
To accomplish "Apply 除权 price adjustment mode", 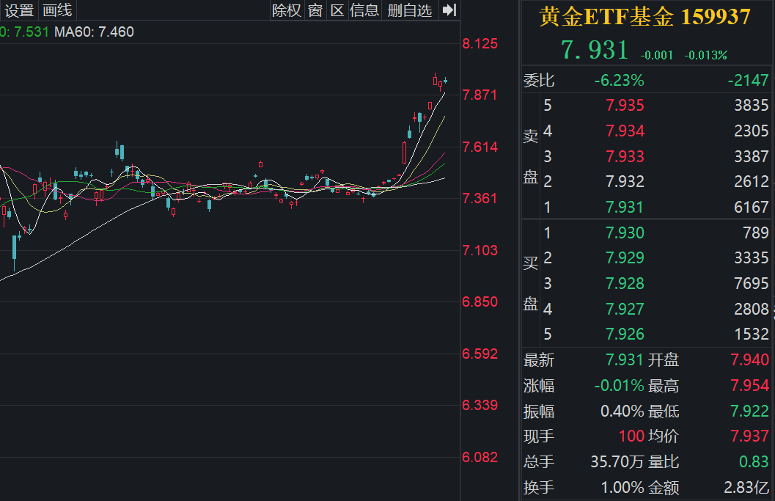I will pos(287,10).
